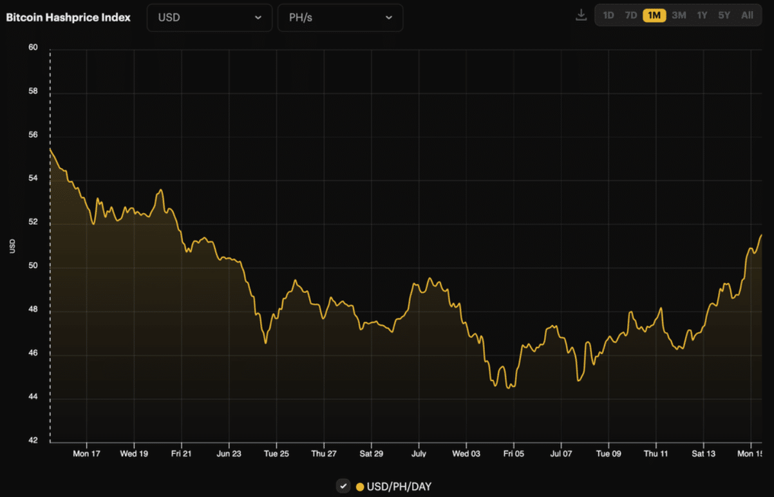
Task: Click the yellow USD/PH/DAY legend color dot
Action: point(360,487)
